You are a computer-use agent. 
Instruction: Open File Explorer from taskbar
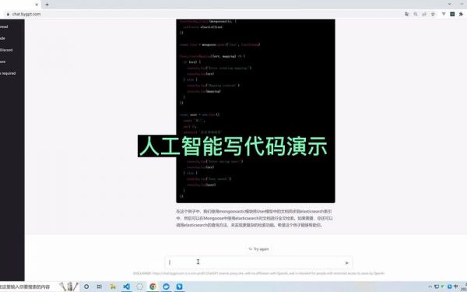(x=113, y=287)
